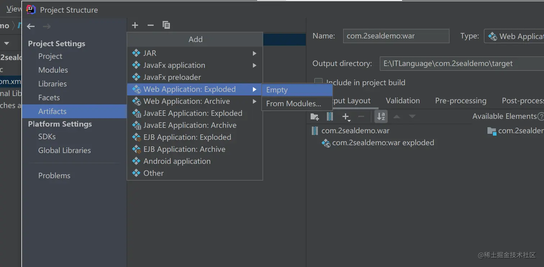Open Facets settings page
Screen dimensions: 544x267
point(49,98)
